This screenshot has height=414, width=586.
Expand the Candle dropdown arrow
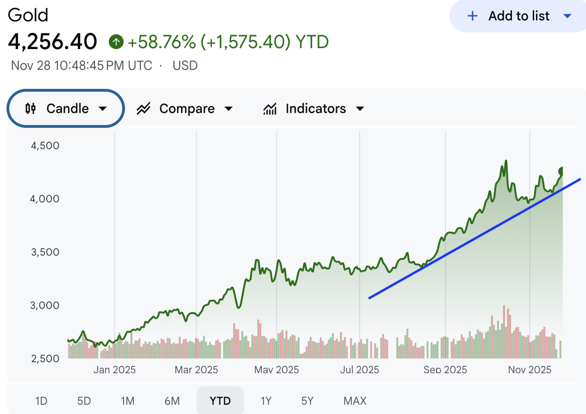point(103,109)
